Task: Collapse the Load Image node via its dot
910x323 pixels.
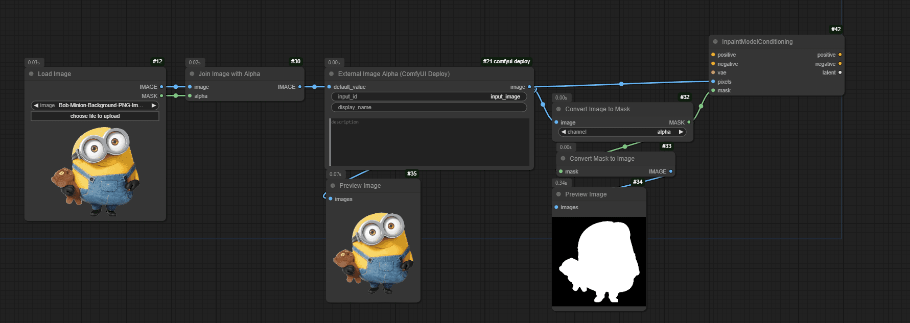Action: 31,74
